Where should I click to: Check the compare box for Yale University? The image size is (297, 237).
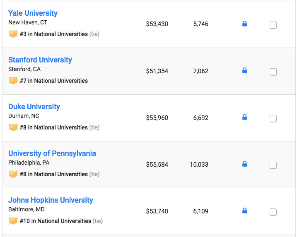[x=273, y=25]
